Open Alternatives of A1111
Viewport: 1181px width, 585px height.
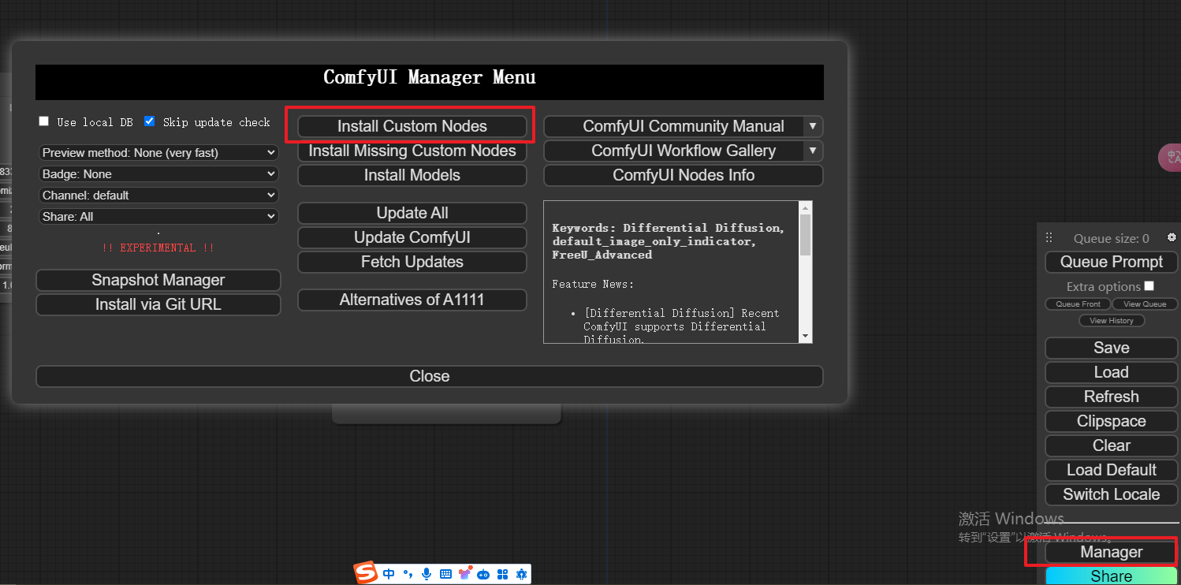click(x=412, y=300)
